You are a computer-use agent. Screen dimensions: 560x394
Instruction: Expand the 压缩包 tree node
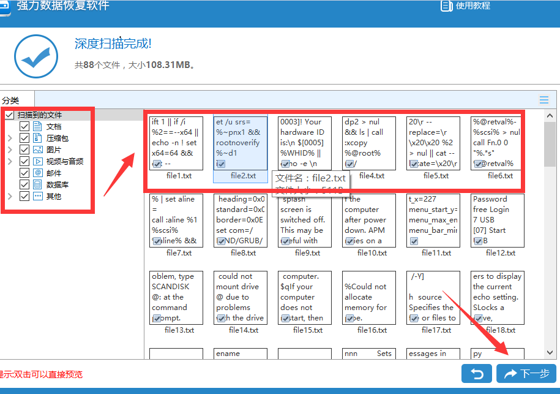tap(10, 138)
